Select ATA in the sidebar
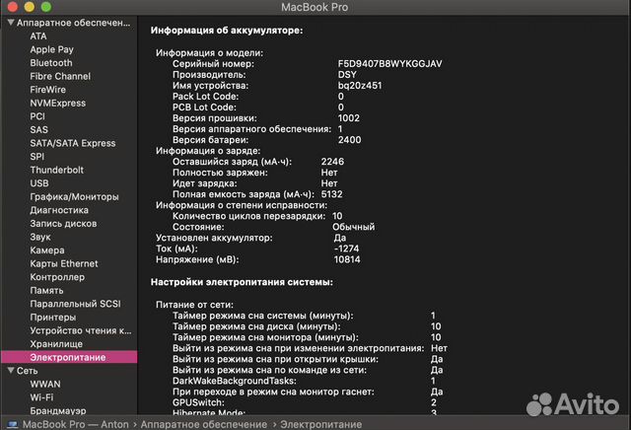Viewport: 631px width, 430px height. tap(38, 36)
